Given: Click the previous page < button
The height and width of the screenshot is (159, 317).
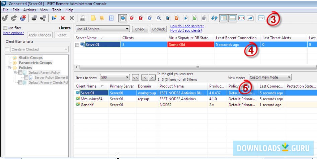Looking at the screenshot, I should 145,77.
